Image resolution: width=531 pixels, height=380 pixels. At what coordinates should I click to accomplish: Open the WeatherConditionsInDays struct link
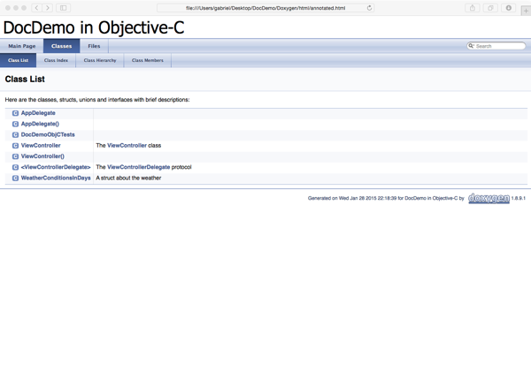(x=56, y=178)
